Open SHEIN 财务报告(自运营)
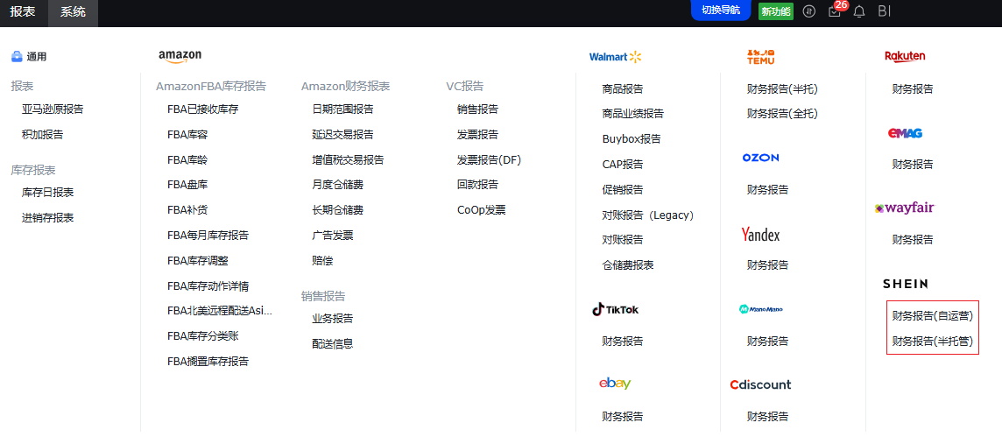Viewport: 1002px width, 437px height. coord(932,315)
